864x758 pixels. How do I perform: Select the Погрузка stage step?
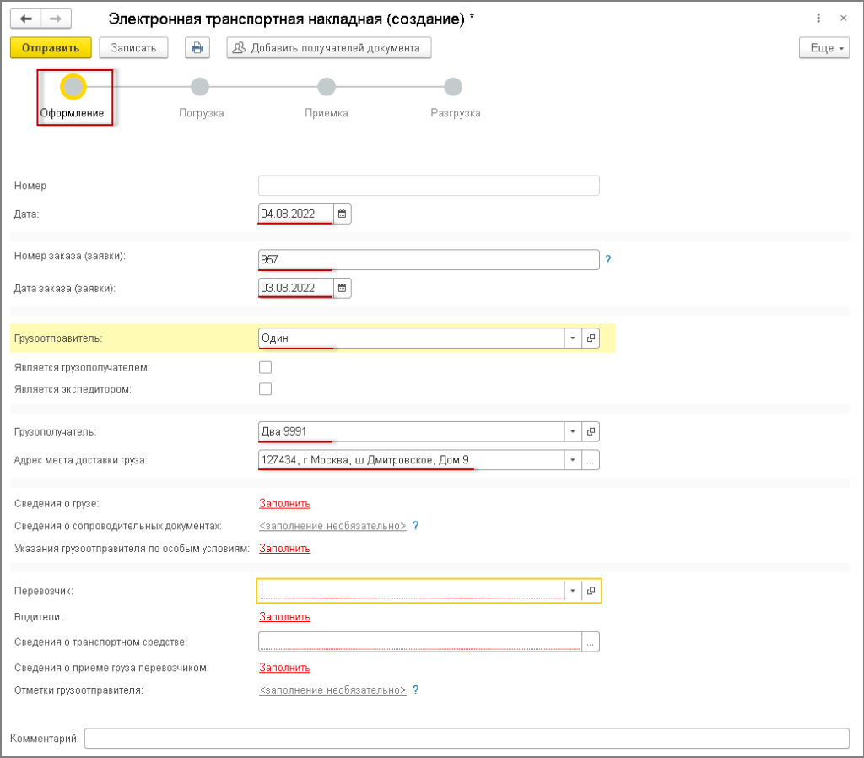point(200,87)
